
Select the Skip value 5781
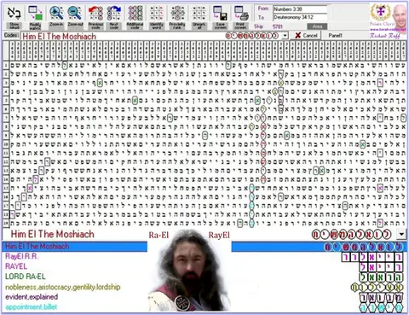tap(278, 26)
